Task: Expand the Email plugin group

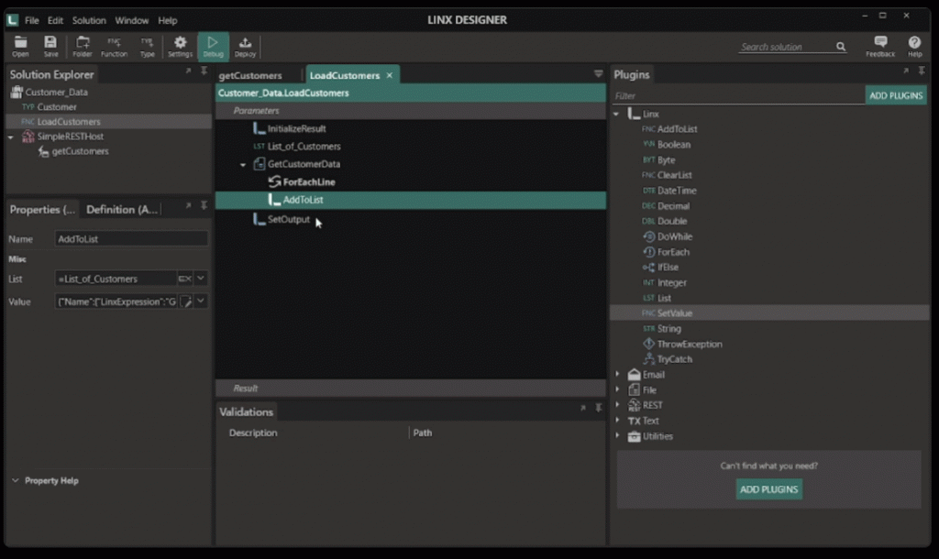Action: pos(617,374)
